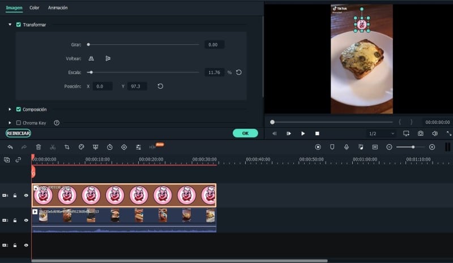
Task: Toggle the auto ripple link icon
Action: coord(18,159)
